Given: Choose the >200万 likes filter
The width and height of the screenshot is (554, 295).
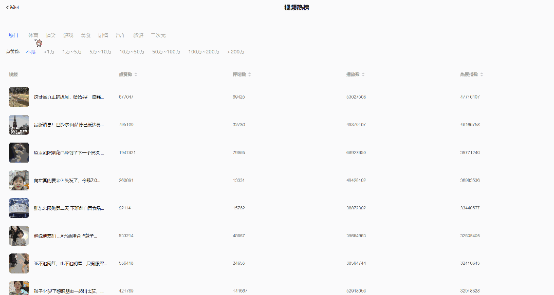Looking at the screenshot, I should 235,52.
